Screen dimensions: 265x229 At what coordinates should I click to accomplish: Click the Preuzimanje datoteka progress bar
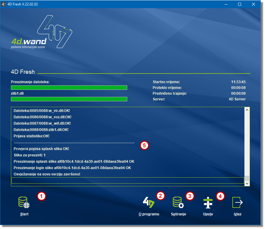click(x=69, y=88)
